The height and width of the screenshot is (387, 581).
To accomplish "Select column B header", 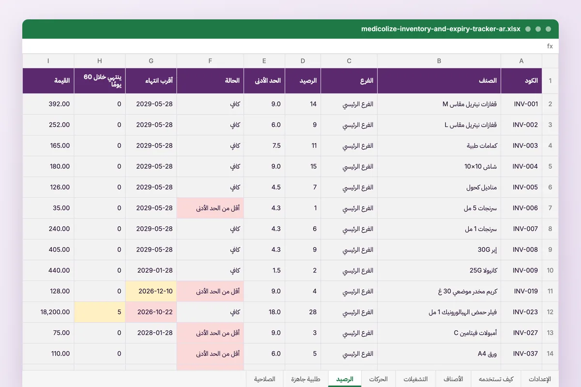I will click(x=439, y=61).
